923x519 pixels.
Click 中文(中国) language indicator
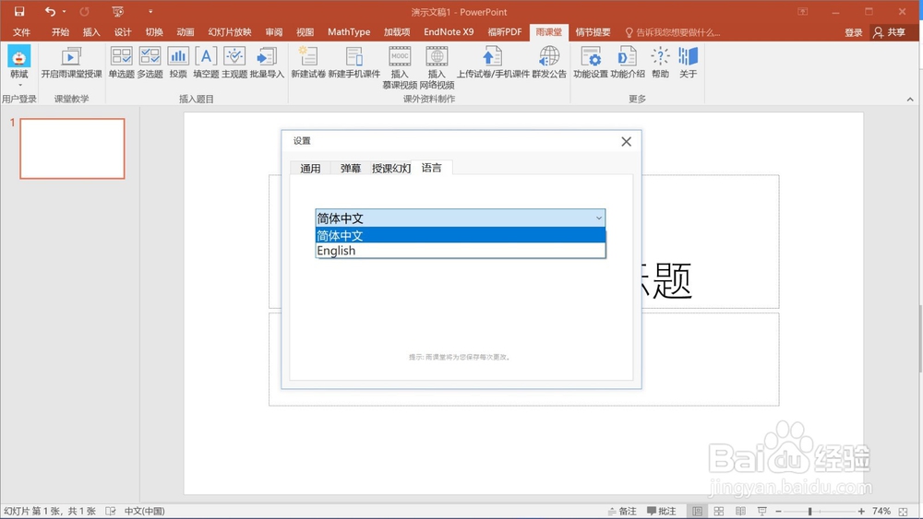pyautogui.click(x=144, y=512)
